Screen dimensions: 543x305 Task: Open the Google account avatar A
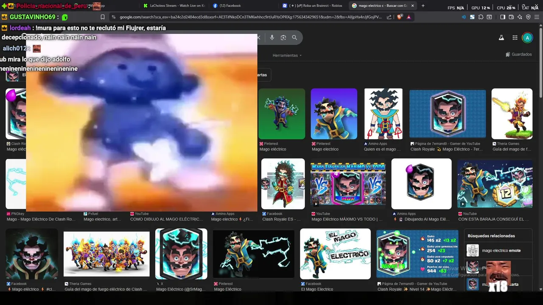pos(527,37)
